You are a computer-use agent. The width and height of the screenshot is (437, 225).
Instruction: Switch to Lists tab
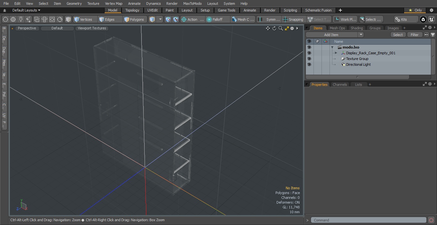(358, 85)
